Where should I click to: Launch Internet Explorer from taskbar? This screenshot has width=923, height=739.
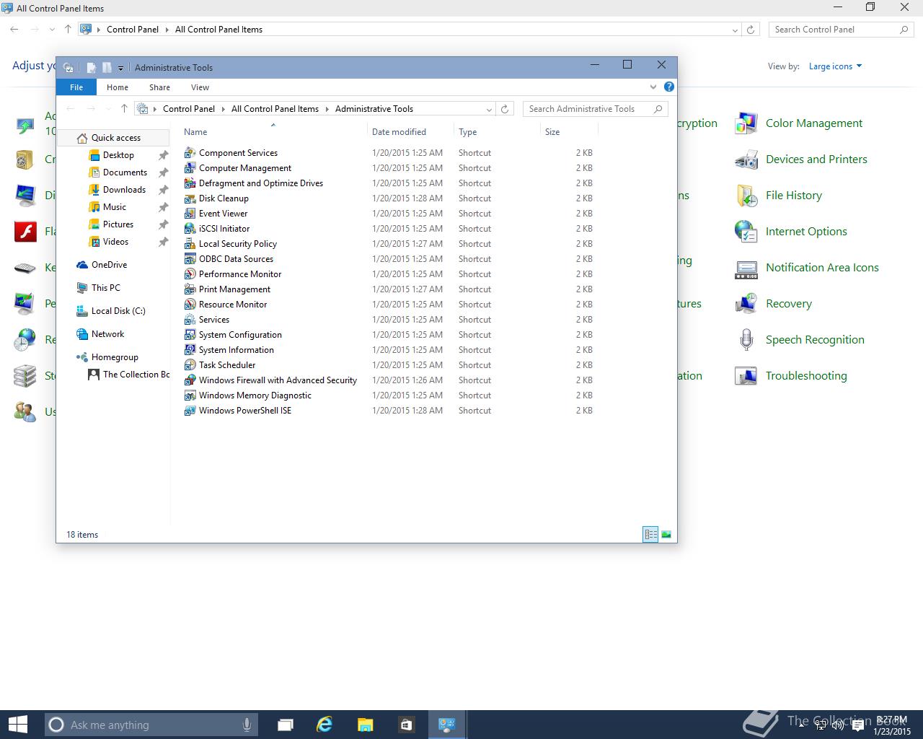[x=324, y=725]
